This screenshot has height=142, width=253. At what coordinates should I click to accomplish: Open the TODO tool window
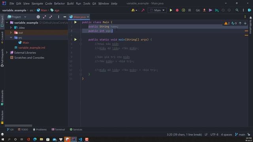pos(23,129)
